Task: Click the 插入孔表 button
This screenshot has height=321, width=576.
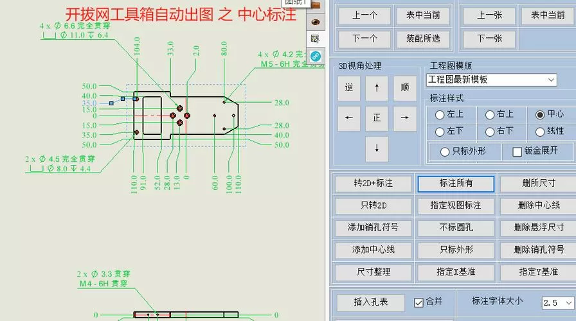Action: pyautogui.click(x=371, y=302)
